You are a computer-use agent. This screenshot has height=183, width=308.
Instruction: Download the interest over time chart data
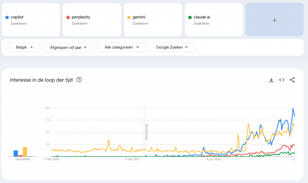pyautogui.click(x=271, y=80)
